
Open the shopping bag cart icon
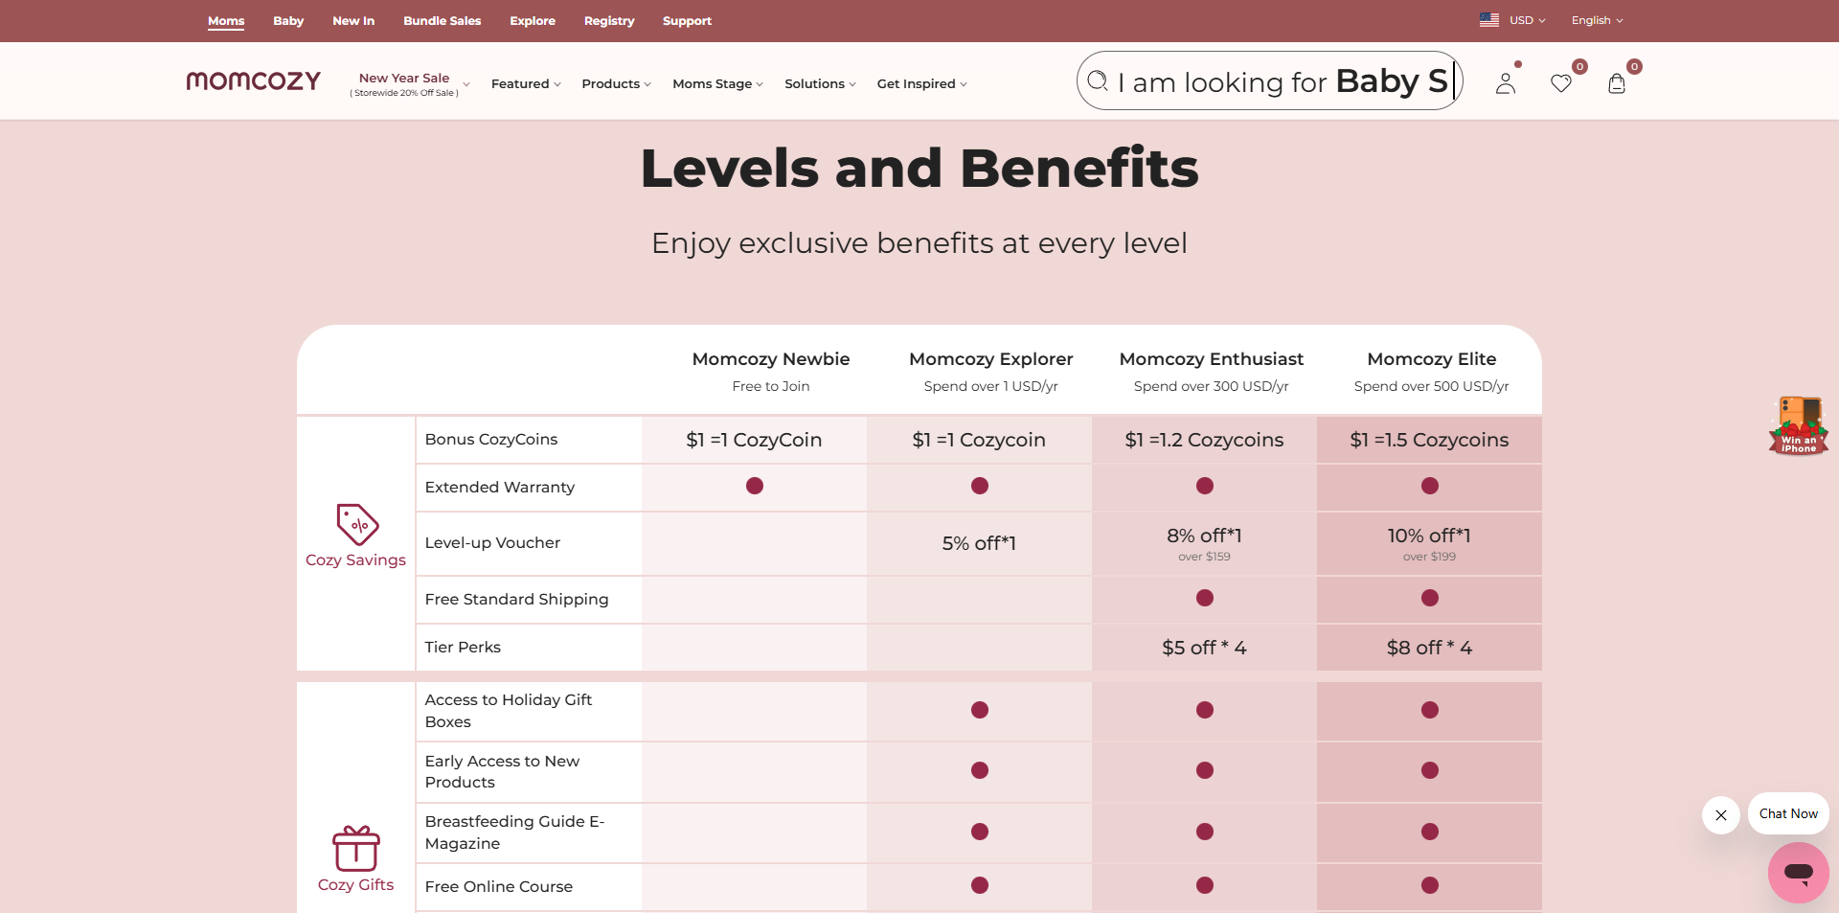1617,84
